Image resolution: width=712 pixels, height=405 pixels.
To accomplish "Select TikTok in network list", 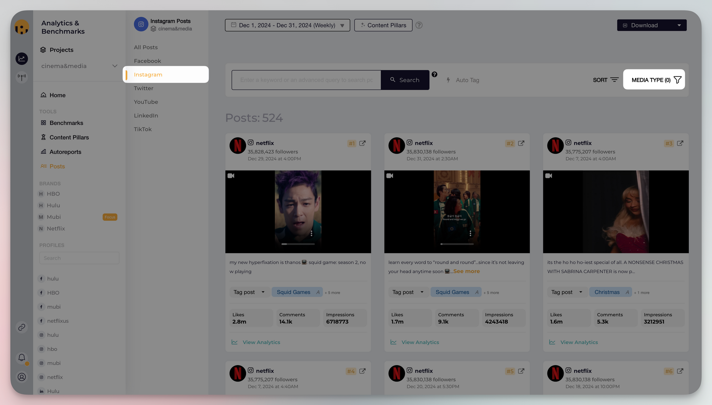I will [143, 129].
